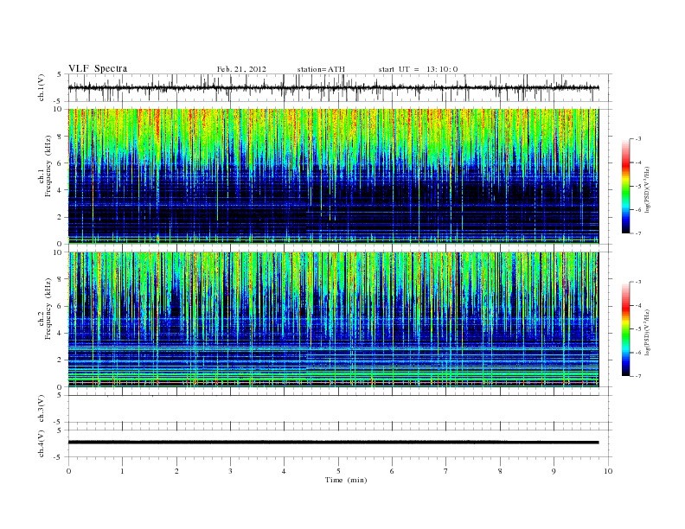This screenshot has width=685, height=529.
Task: Click the ch.4 black waveform band
Action: [333, 443]
